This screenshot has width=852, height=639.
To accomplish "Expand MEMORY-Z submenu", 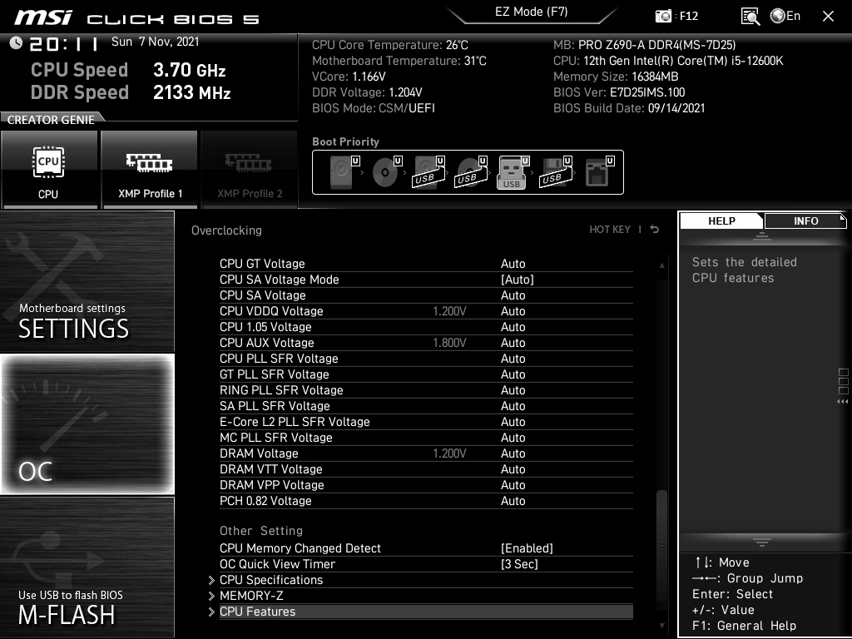I will [426, 596].
